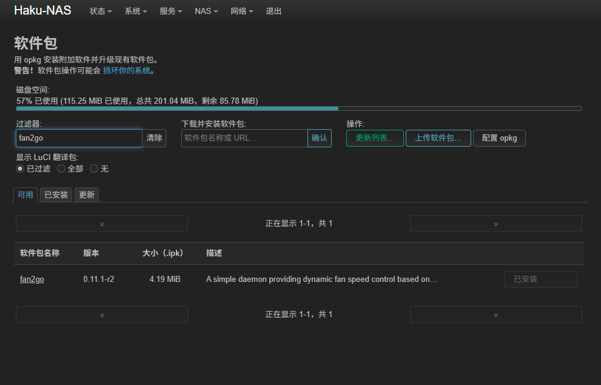Open the fan2go package link
601x385 pixels.
click(x=32, y=280)
